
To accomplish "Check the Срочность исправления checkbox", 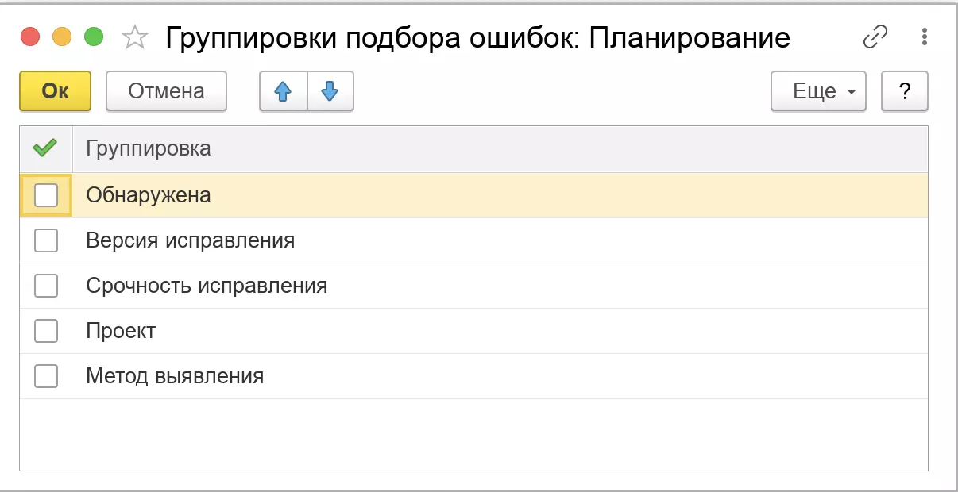I will click(46, 286).
